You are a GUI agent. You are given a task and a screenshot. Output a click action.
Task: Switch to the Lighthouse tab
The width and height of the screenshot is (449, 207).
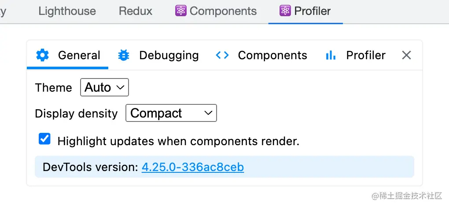pos(67,11)
